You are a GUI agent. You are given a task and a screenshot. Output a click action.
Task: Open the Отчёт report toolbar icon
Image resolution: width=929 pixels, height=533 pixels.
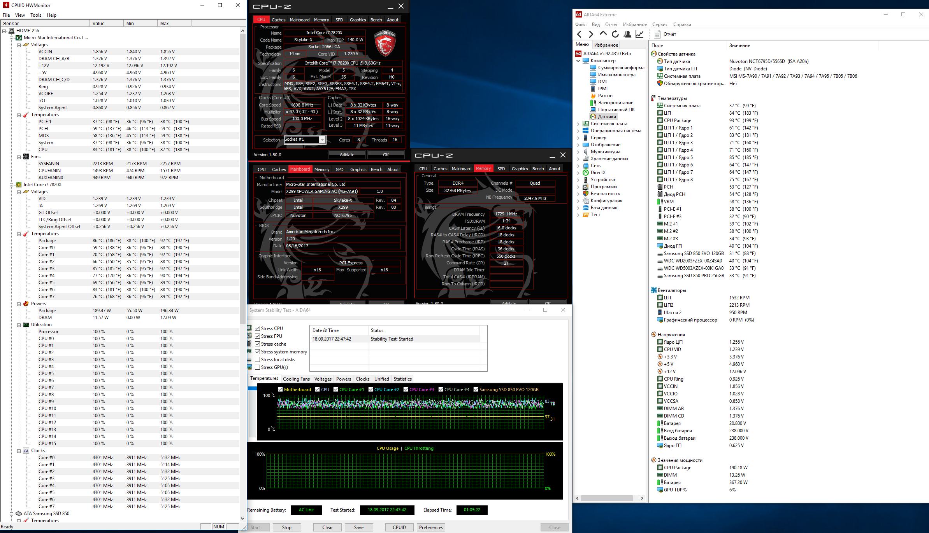click(x=657, y=34)
